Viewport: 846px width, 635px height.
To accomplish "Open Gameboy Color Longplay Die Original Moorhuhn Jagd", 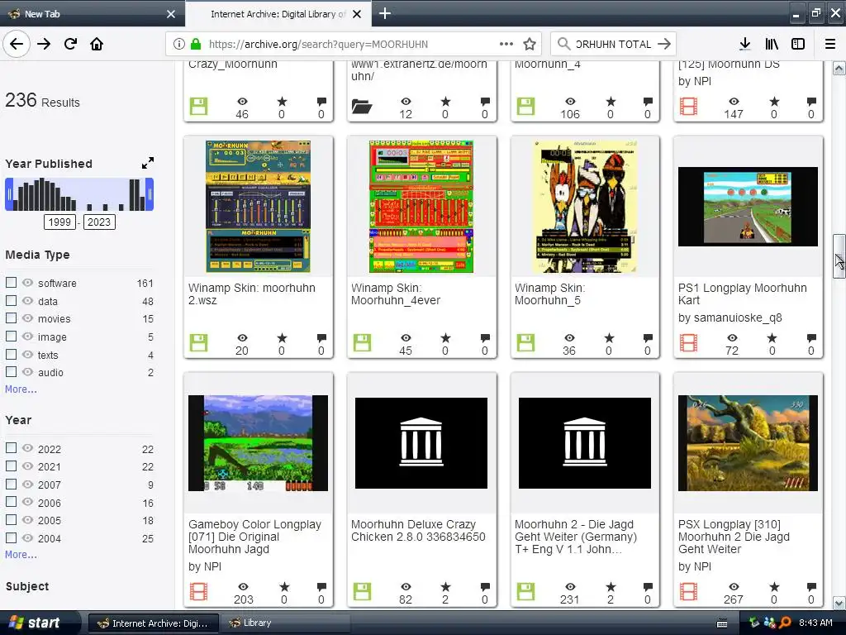I will 254,537.
